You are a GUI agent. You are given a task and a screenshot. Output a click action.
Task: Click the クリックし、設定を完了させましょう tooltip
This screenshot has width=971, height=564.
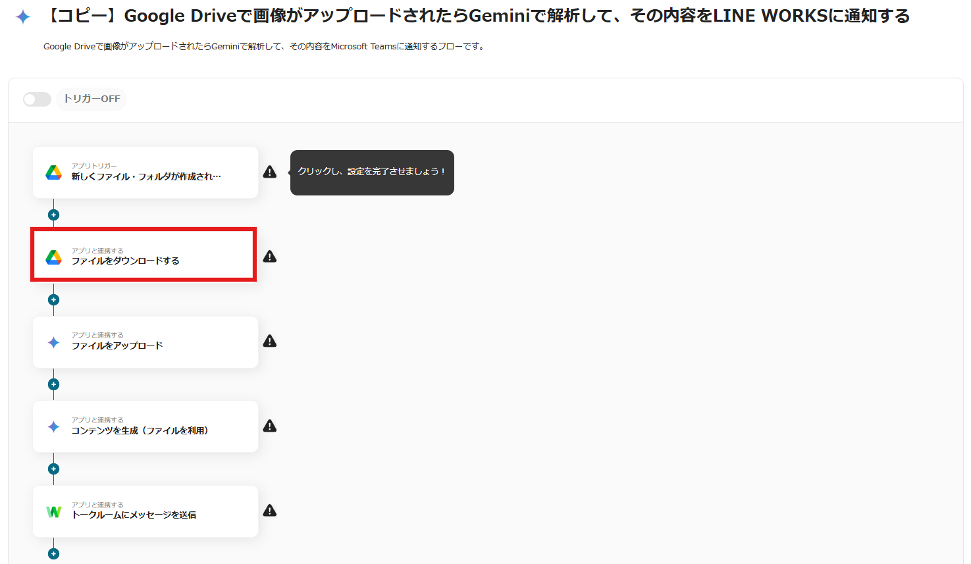point(372,172)
